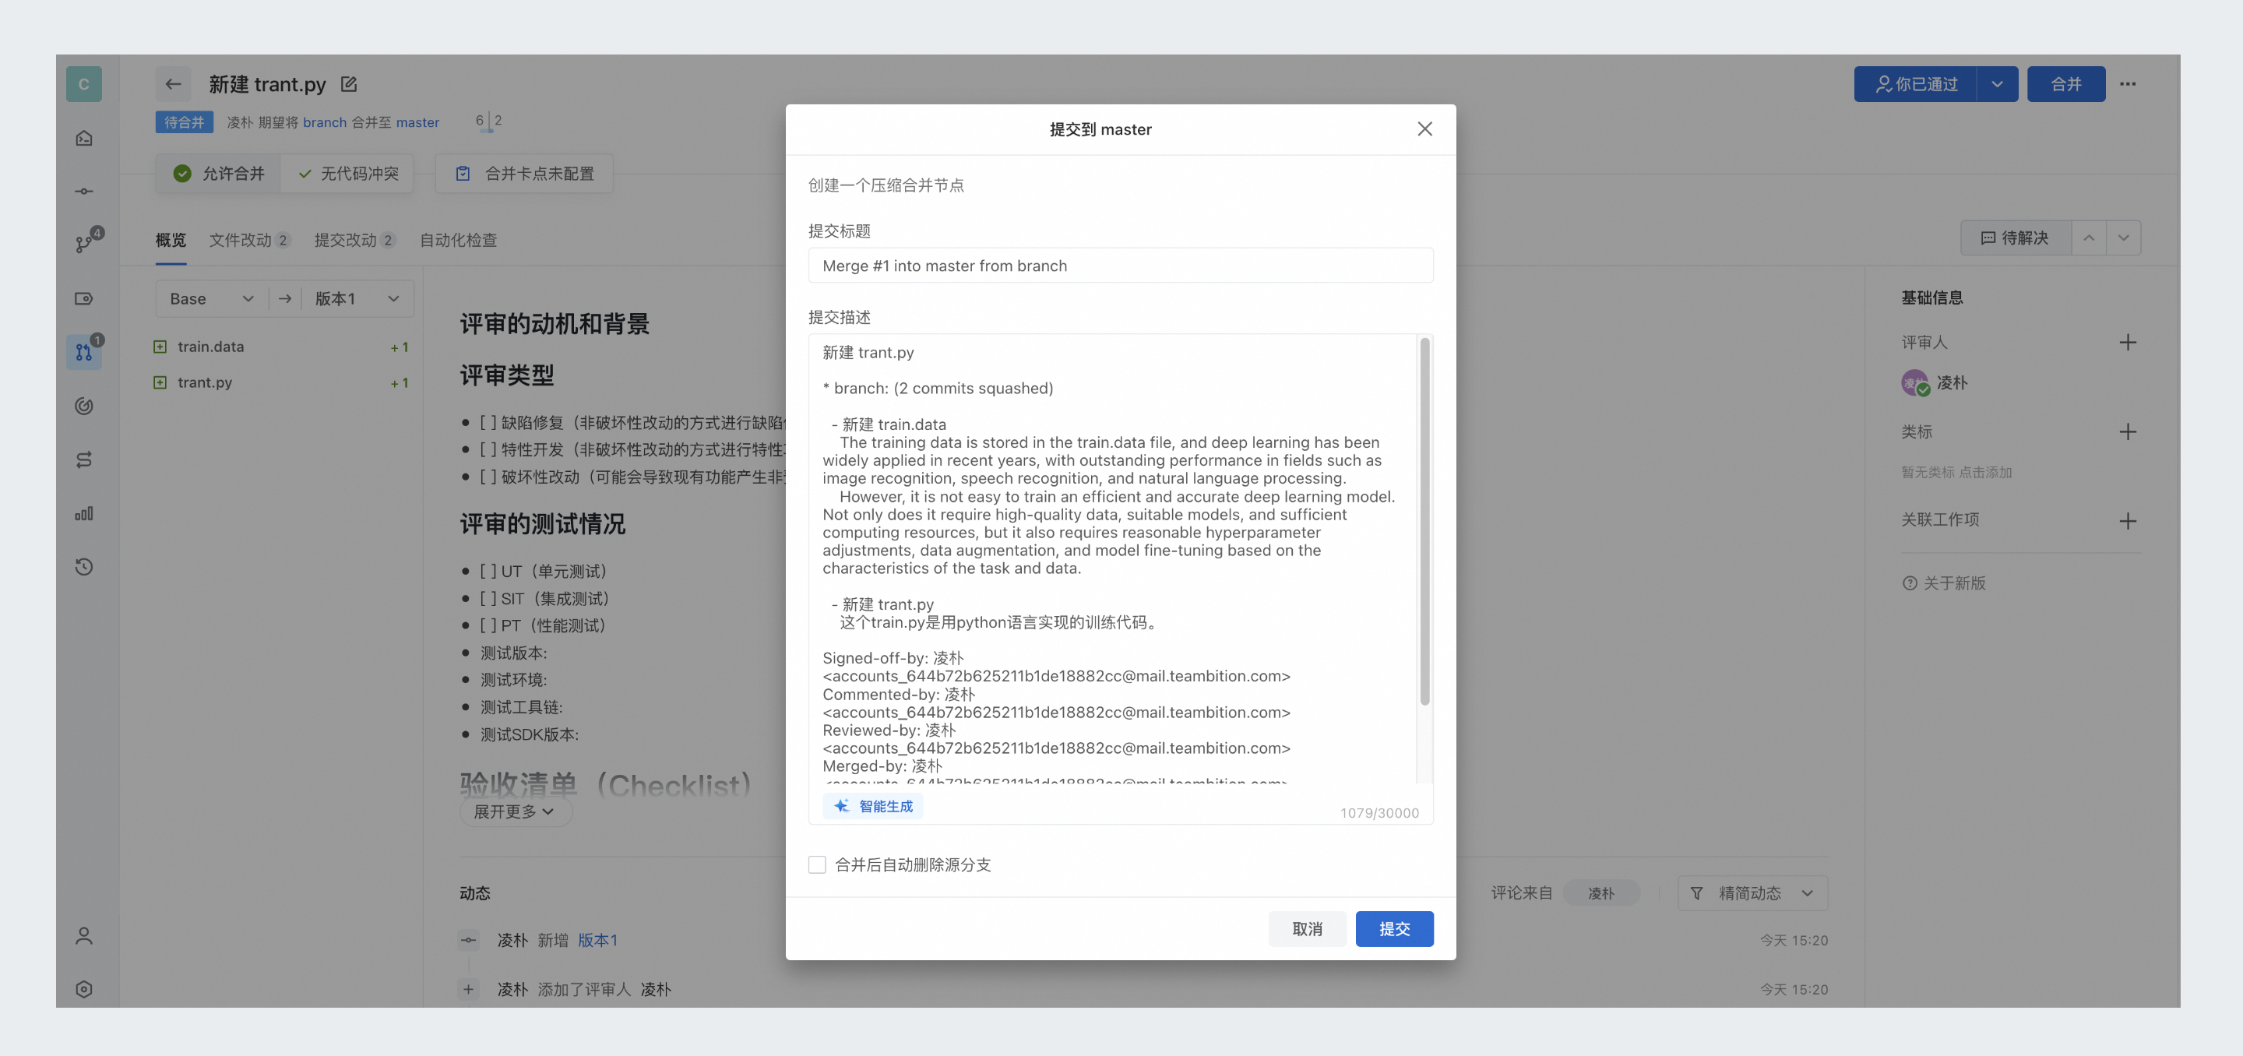Viewport: 2243px width, 1056px height.
Task: Click the 版本1 link in activity
Action: tap(597, 940)
